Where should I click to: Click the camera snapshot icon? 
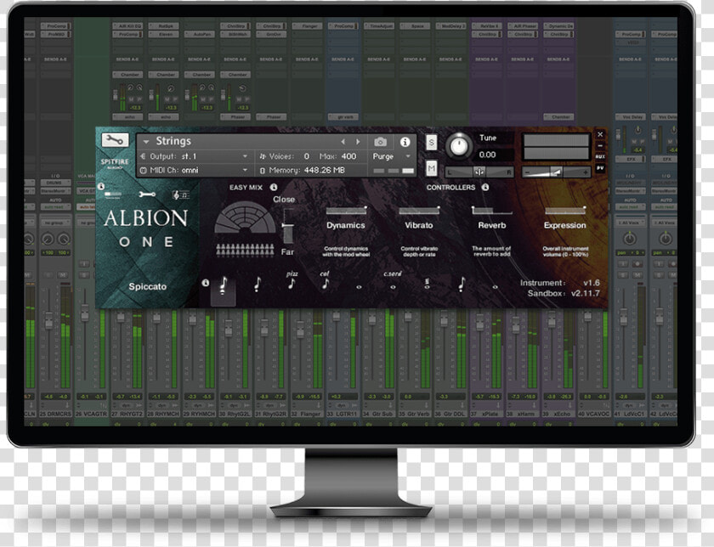pos(380,142)
